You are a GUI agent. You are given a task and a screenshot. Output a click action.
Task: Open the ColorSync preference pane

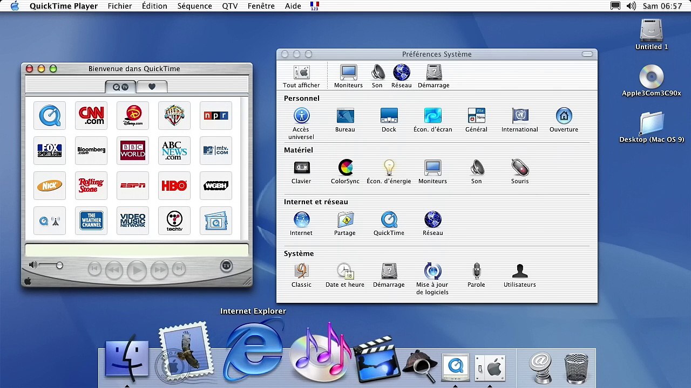coord(345,171)
